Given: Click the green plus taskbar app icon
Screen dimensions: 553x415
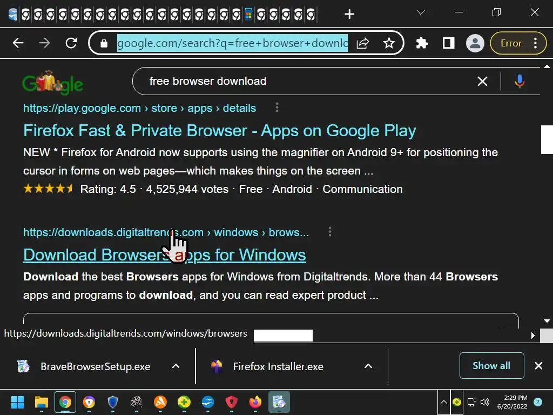Looking at the screenshot, I should [184, 402].
